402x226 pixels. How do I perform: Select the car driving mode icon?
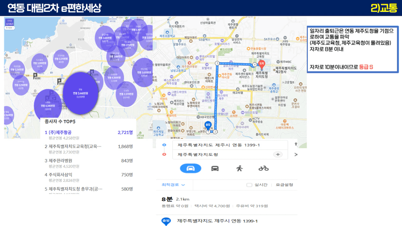point(190,168)
